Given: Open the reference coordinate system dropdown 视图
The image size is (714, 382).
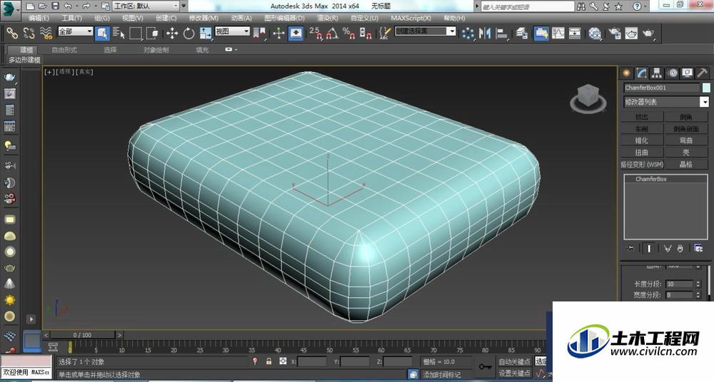Looking at the screenshot, I should tap(233, 31).
